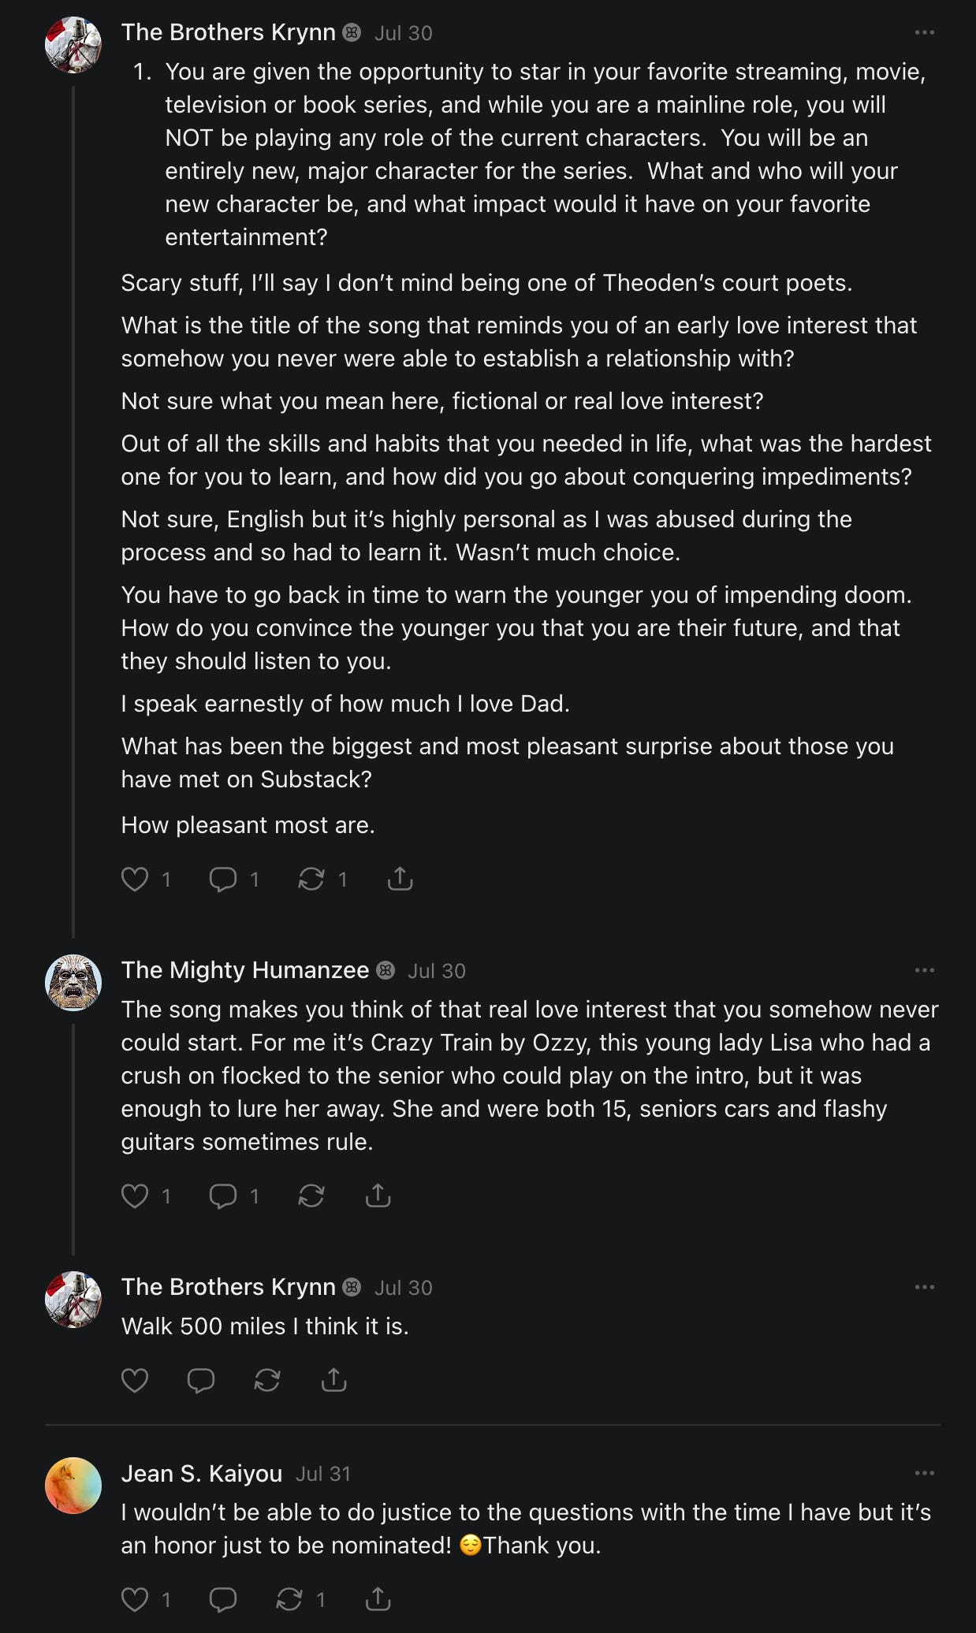The width and height of the screenshot is (976, 1633).
Task: Like Jean S. Kaiyou's comment
Action: 135,1599
